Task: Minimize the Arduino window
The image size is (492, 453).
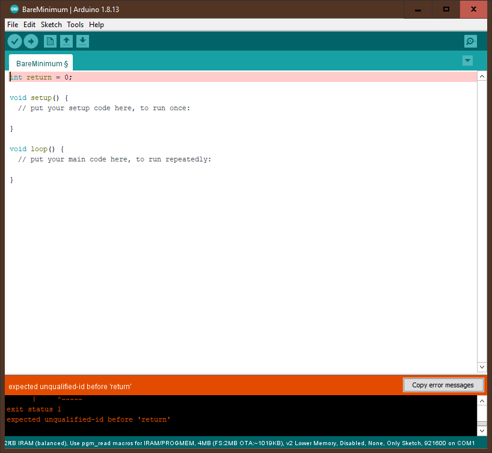Action: point(417,10)
